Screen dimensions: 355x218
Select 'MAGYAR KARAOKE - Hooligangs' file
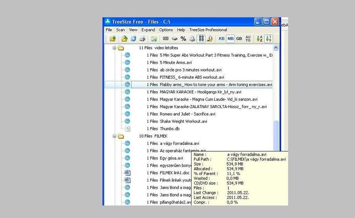point(194,92)
